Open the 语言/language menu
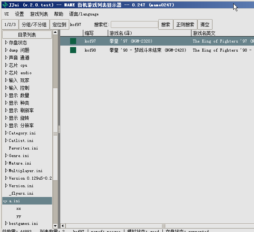This screenshot has height=232, width=254. [x=84, y=14]
